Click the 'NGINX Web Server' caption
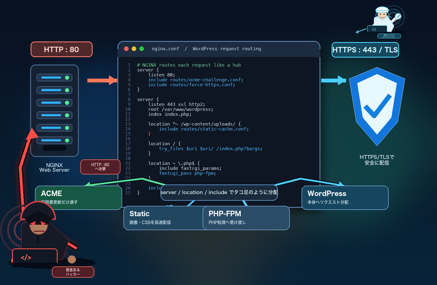This screenshot has height=285, width=437. [54, 167]
